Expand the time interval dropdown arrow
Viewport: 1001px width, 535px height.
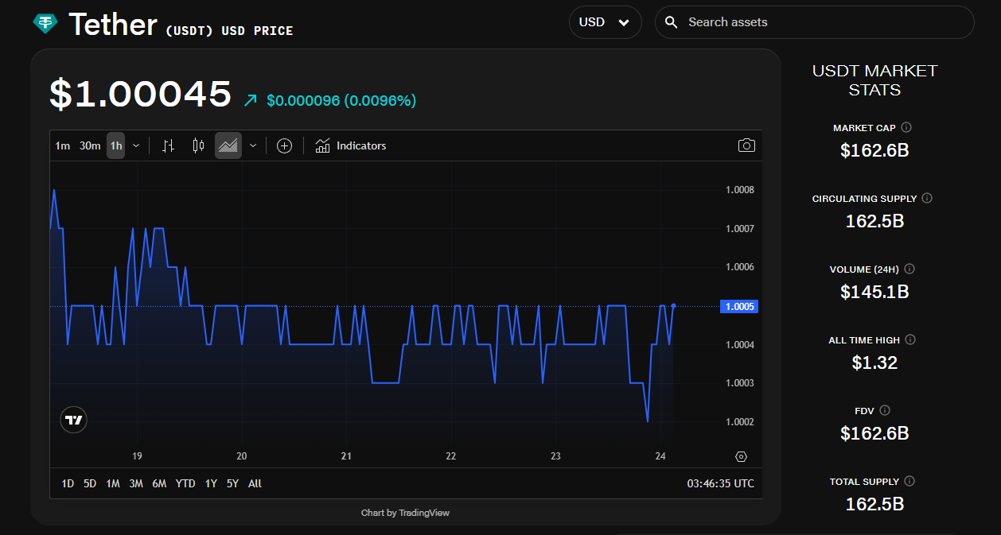136,145
